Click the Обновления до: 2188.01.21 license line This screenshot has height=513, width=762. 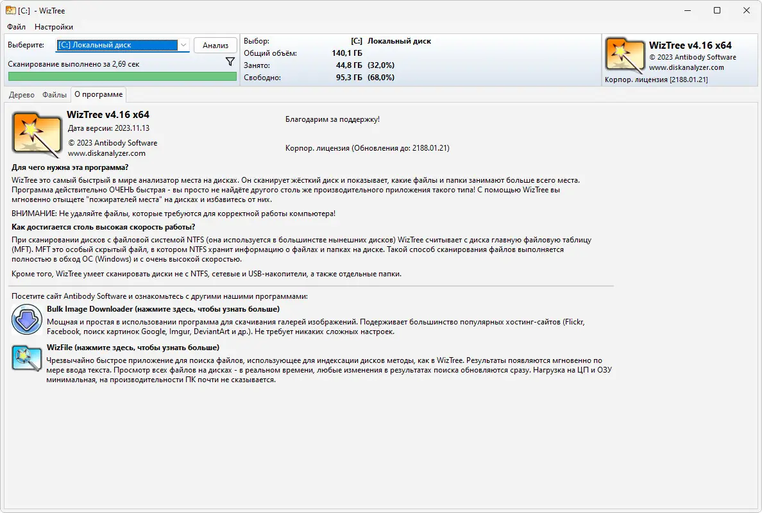point(368,148)
